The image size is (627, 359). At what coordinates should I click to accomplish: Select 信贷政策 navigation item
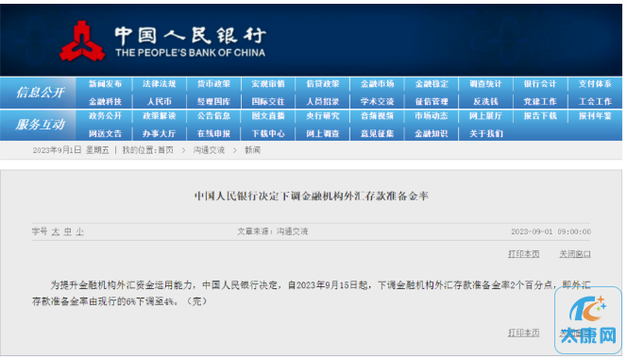(x=323, y=84)
